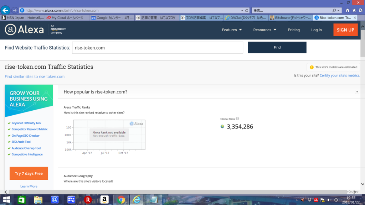
Task: Click the Dropbox tray icon
Action: coord(309,200)
